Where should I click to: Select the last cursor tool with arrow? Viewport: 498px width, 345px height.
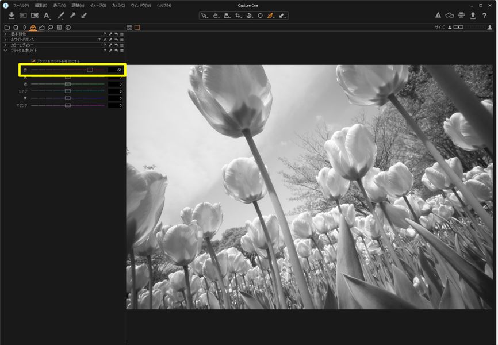click(x=282, y=16)
